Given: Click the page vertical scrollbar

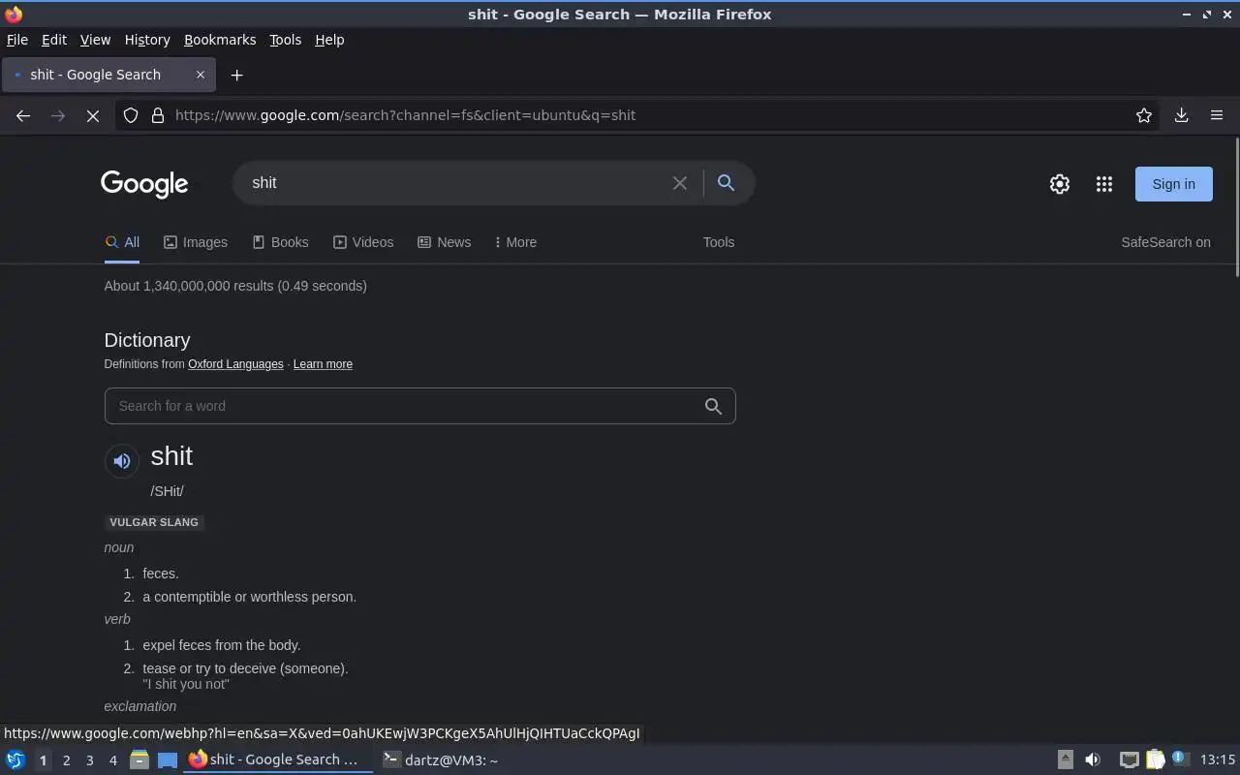Looking at the screenshot, I should pos(1237,205).
